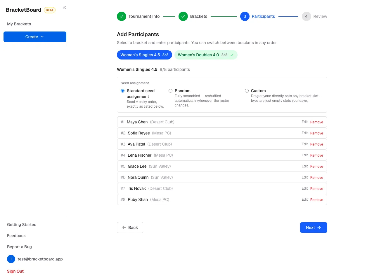Remove participant Lena Fischer
This screenshot has height=280, width=374.
[317, 155]
